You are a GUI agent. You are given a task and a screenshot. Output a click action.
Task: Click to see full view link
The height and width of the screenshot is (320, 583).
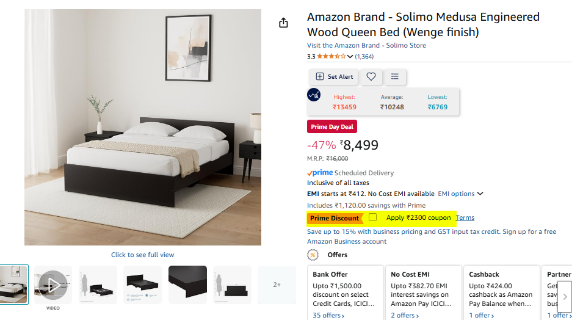point(142,255)
